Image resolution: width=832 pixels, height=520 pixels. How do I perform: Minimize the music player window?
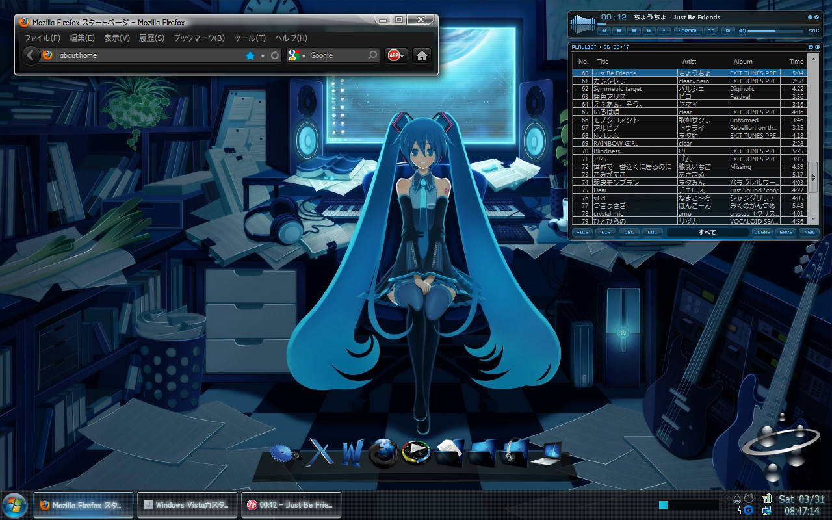tap(810, 17)
